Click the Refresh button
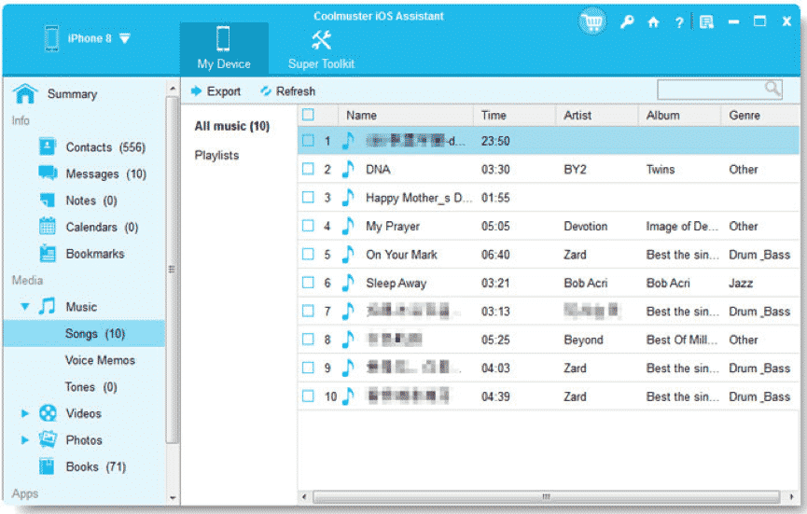The width and height of the screenshot is (807, 514). (287, 91)
